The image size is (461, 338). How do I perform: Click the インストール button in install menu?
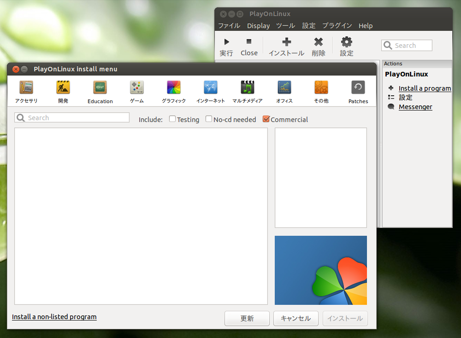click(x=345, y=318)
